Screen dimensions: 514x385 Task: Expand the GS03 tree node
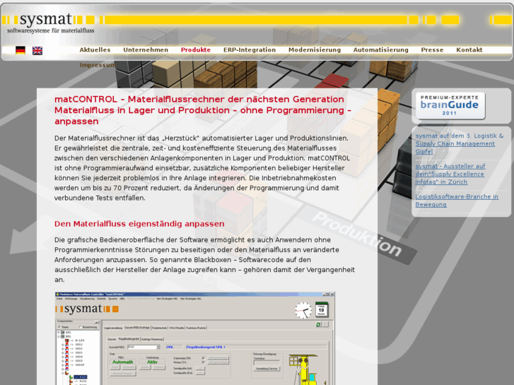tap(63, 353)
